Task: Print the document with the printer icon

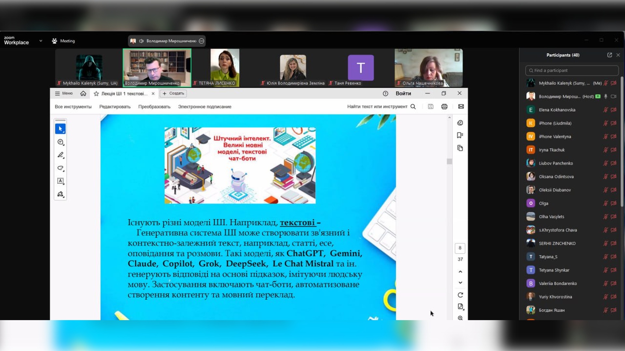Action: click(x=444, y=107)
